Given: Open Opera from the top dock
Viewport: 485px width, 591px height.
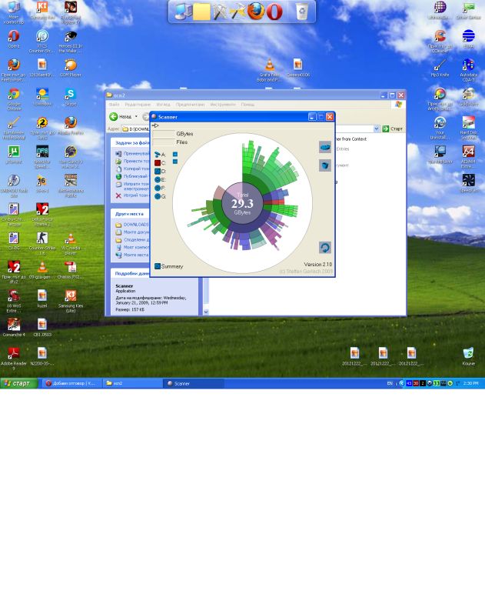Looking at the screenshot, I should tap(274, 12).
